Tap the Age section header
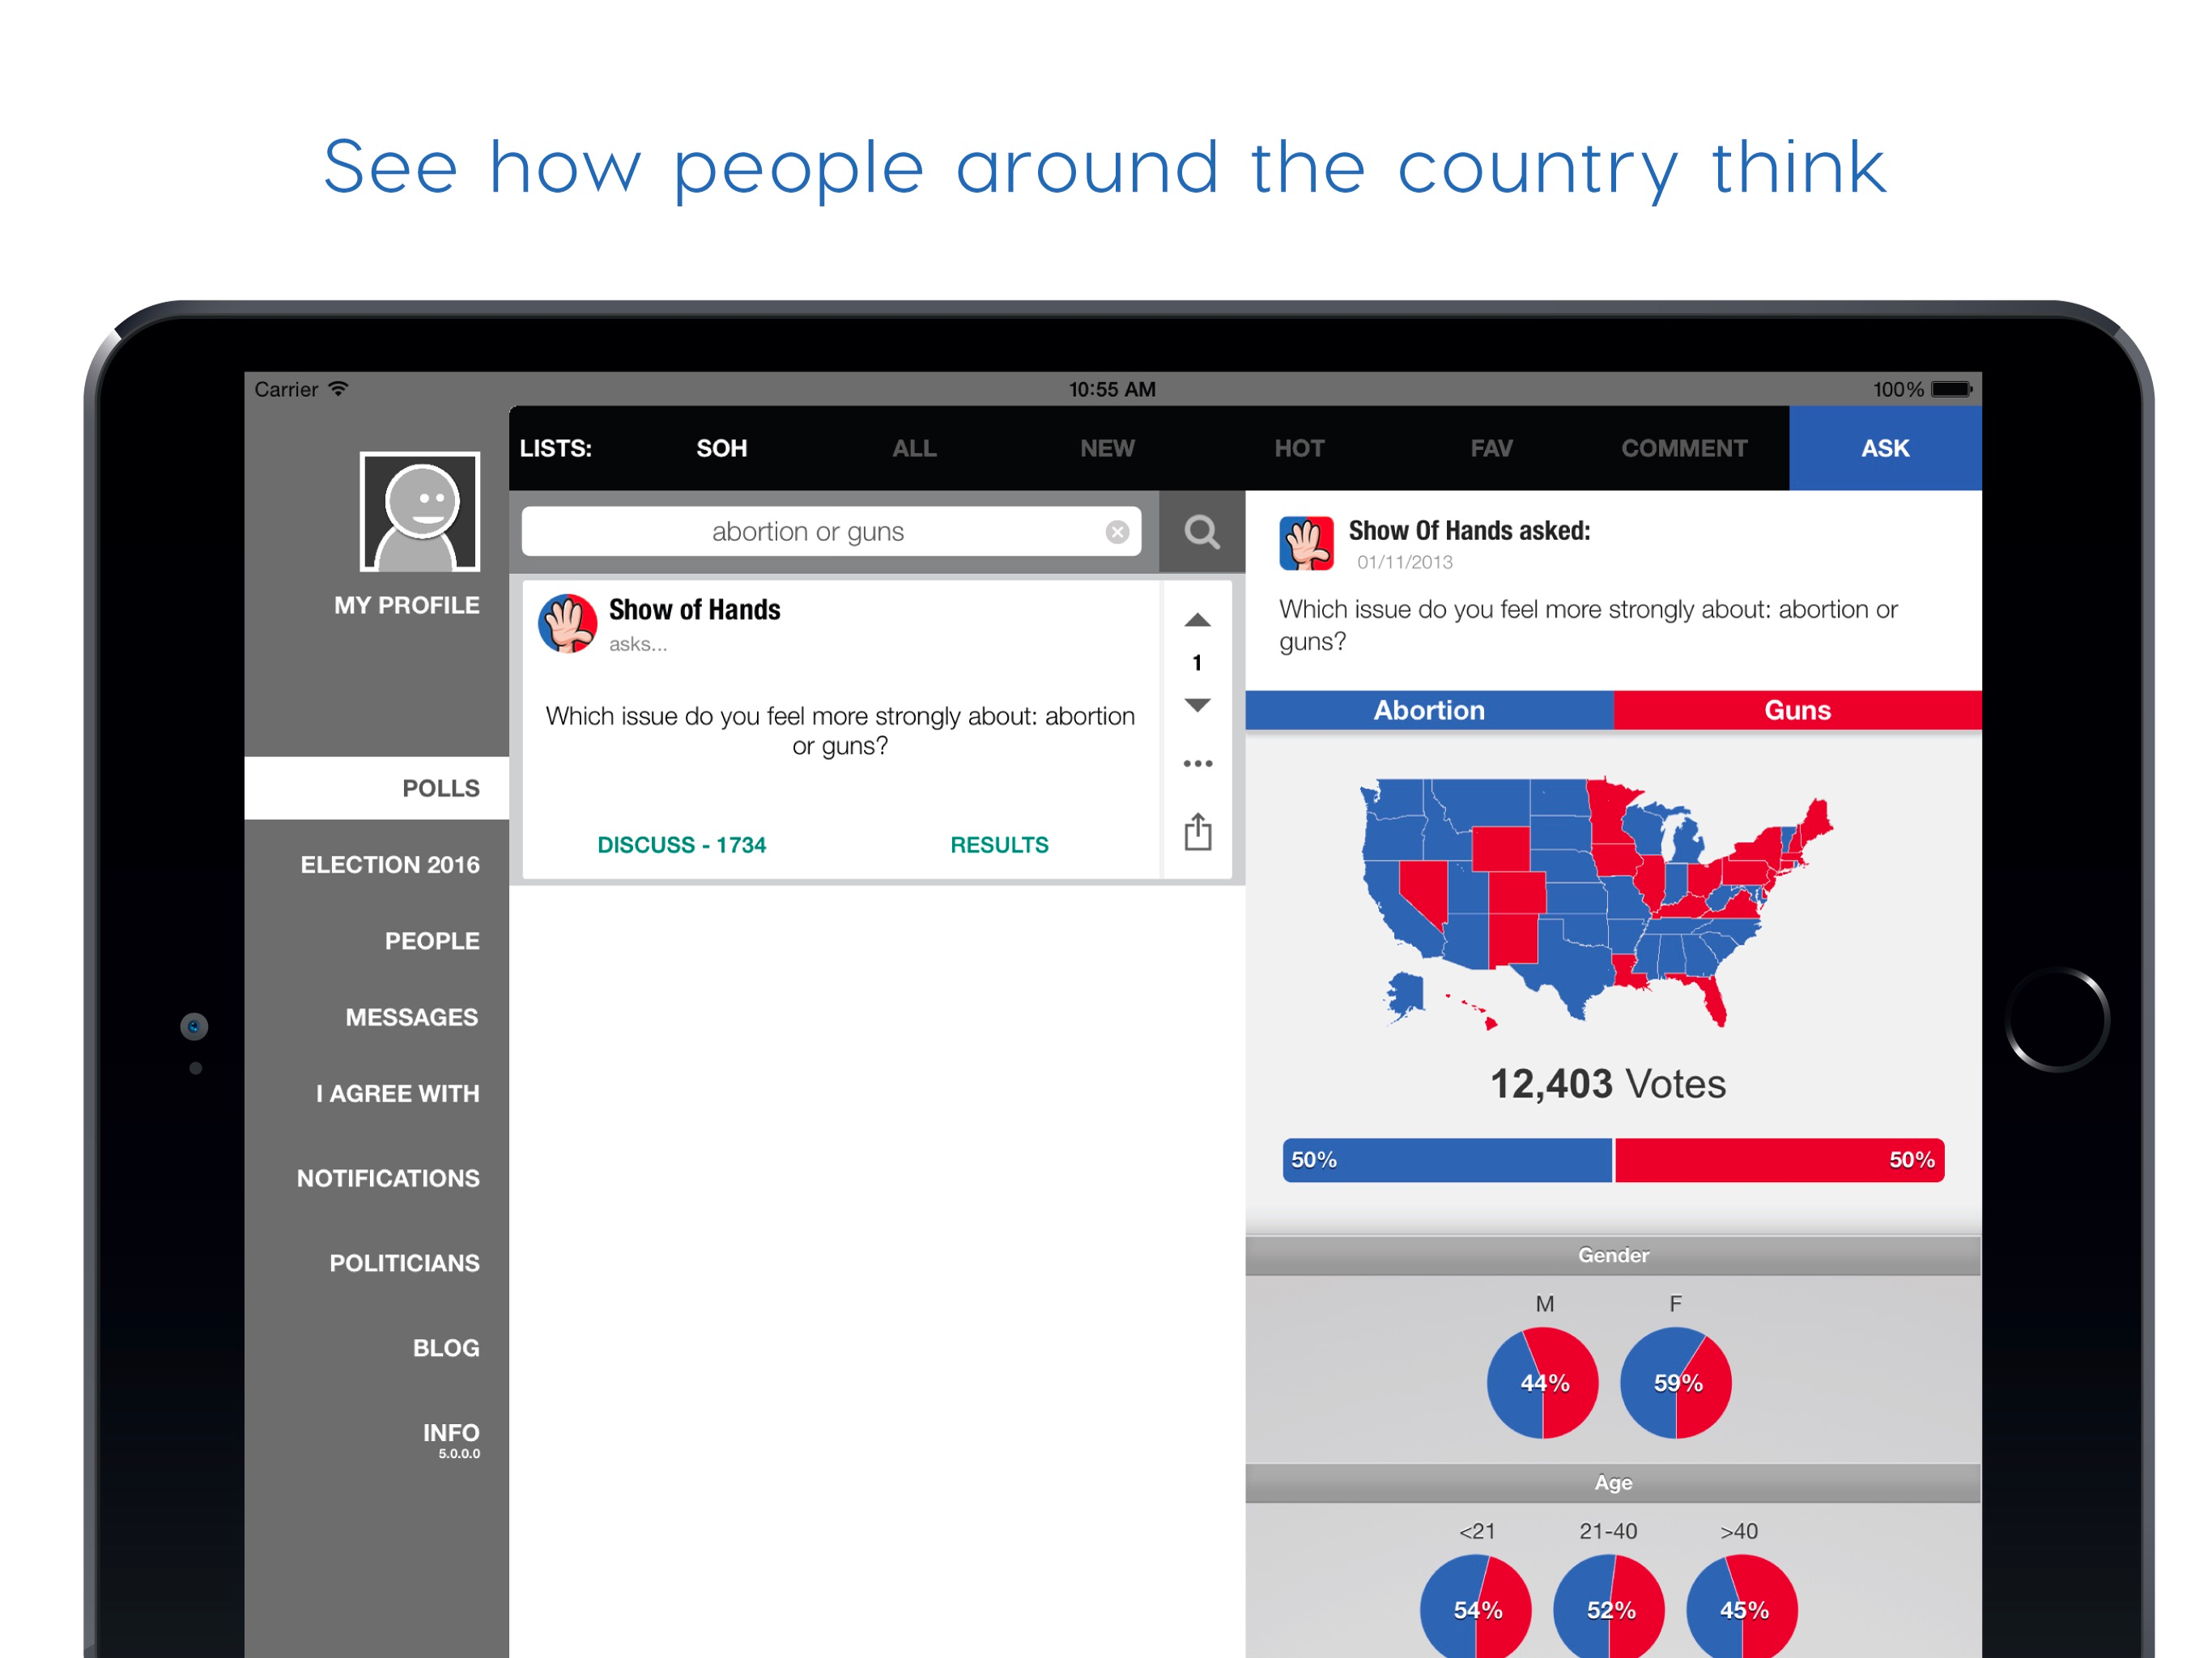Screen dimensions: 2212x1658 [1613, 1482]
